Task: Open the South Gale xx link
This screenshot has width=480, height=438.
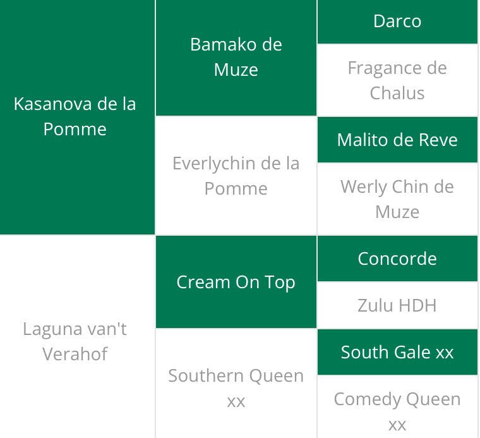Action: coord(397,352)
